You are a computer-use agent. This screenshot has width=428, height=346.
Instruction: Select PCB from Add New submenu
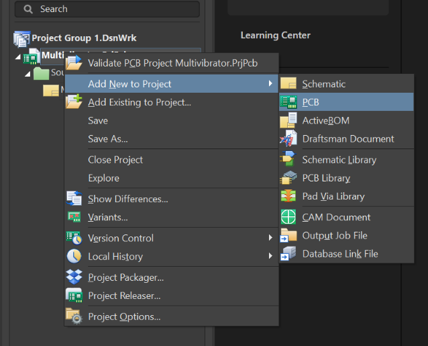pyautogui.click(x=311, y=102)
